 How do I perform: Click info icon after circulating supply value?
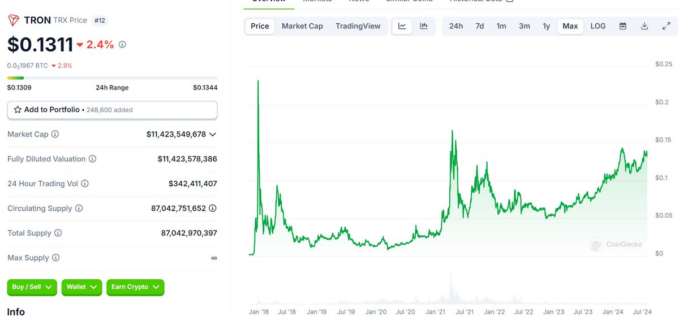point(213,208)
